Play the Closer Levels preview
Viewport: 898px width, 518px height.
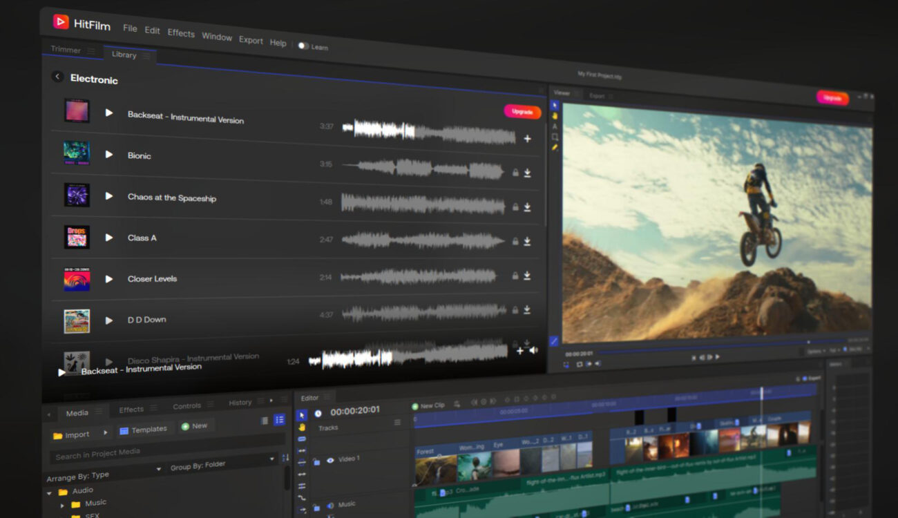pyautogui.click(x=109, y=278)
